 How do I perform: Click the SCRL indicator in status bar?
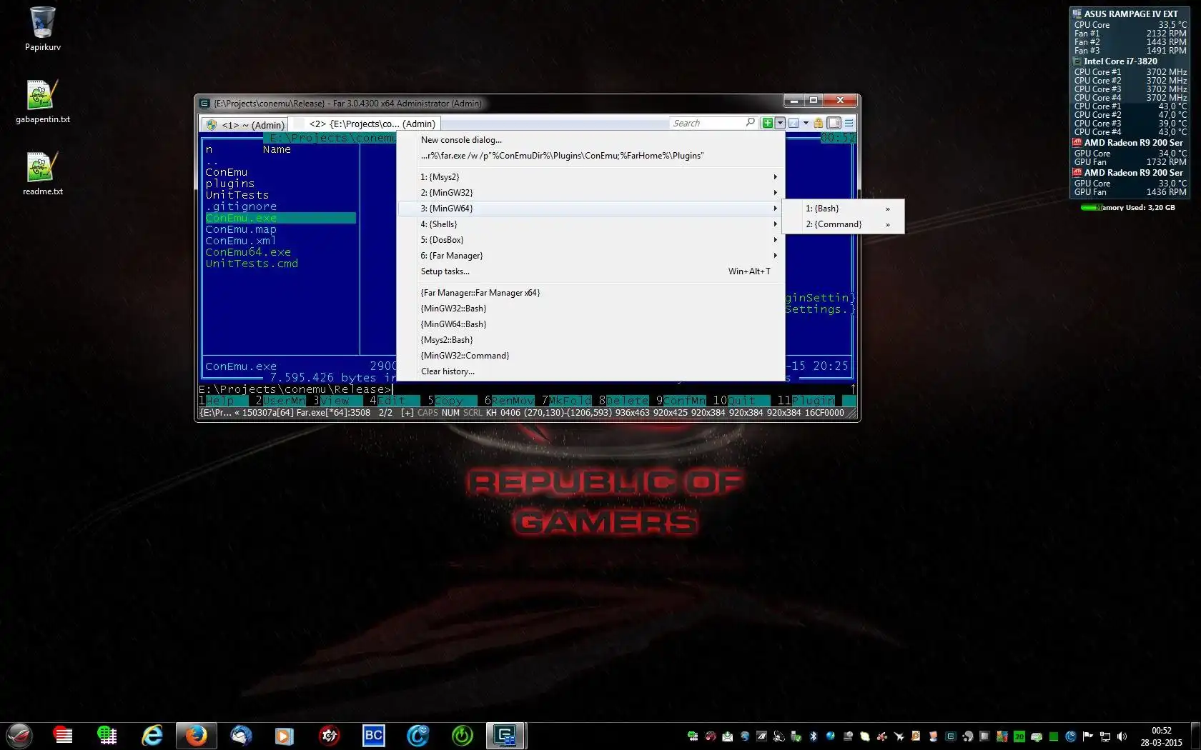(x=473, y=413)
